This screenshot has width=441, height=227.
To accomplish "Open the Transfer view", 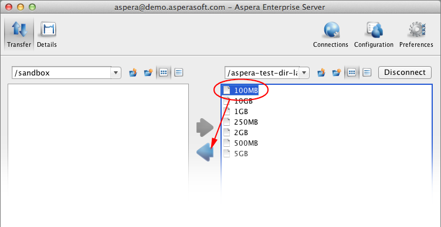I will 19,35.
